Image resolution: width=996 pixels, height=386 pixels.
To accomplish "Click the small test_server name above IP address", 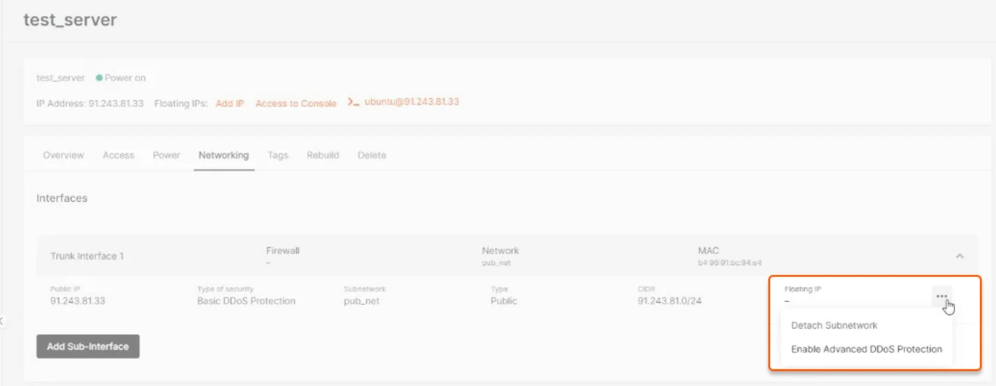I will [x=60, y=78].
